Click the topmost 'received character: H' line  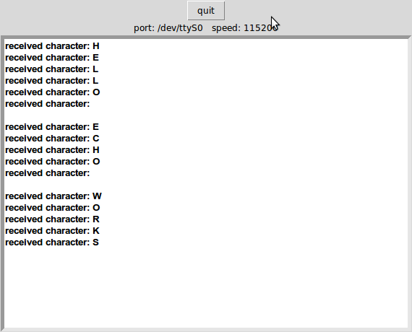coord(52,46)
